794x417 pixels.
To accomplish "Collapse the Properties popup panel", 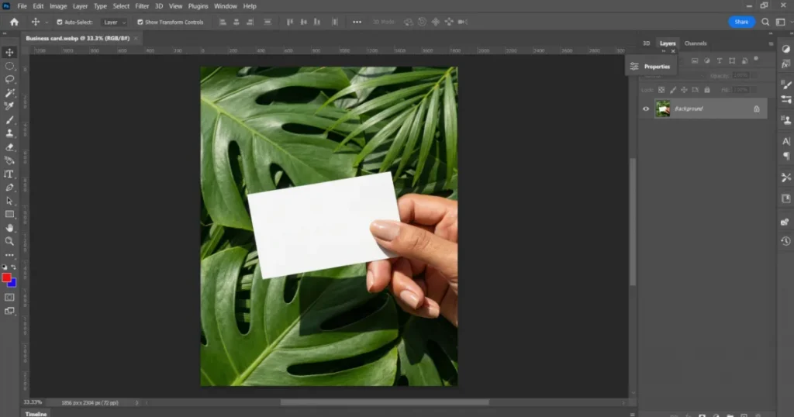I will (x=664, y=51).
